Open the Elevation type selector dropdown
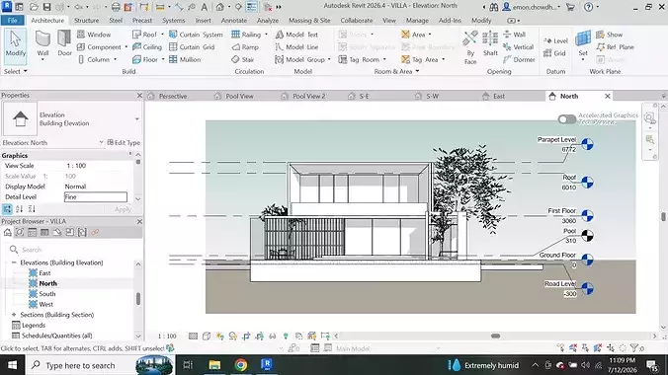The image size is (668, 375). [x=137, y=118]
